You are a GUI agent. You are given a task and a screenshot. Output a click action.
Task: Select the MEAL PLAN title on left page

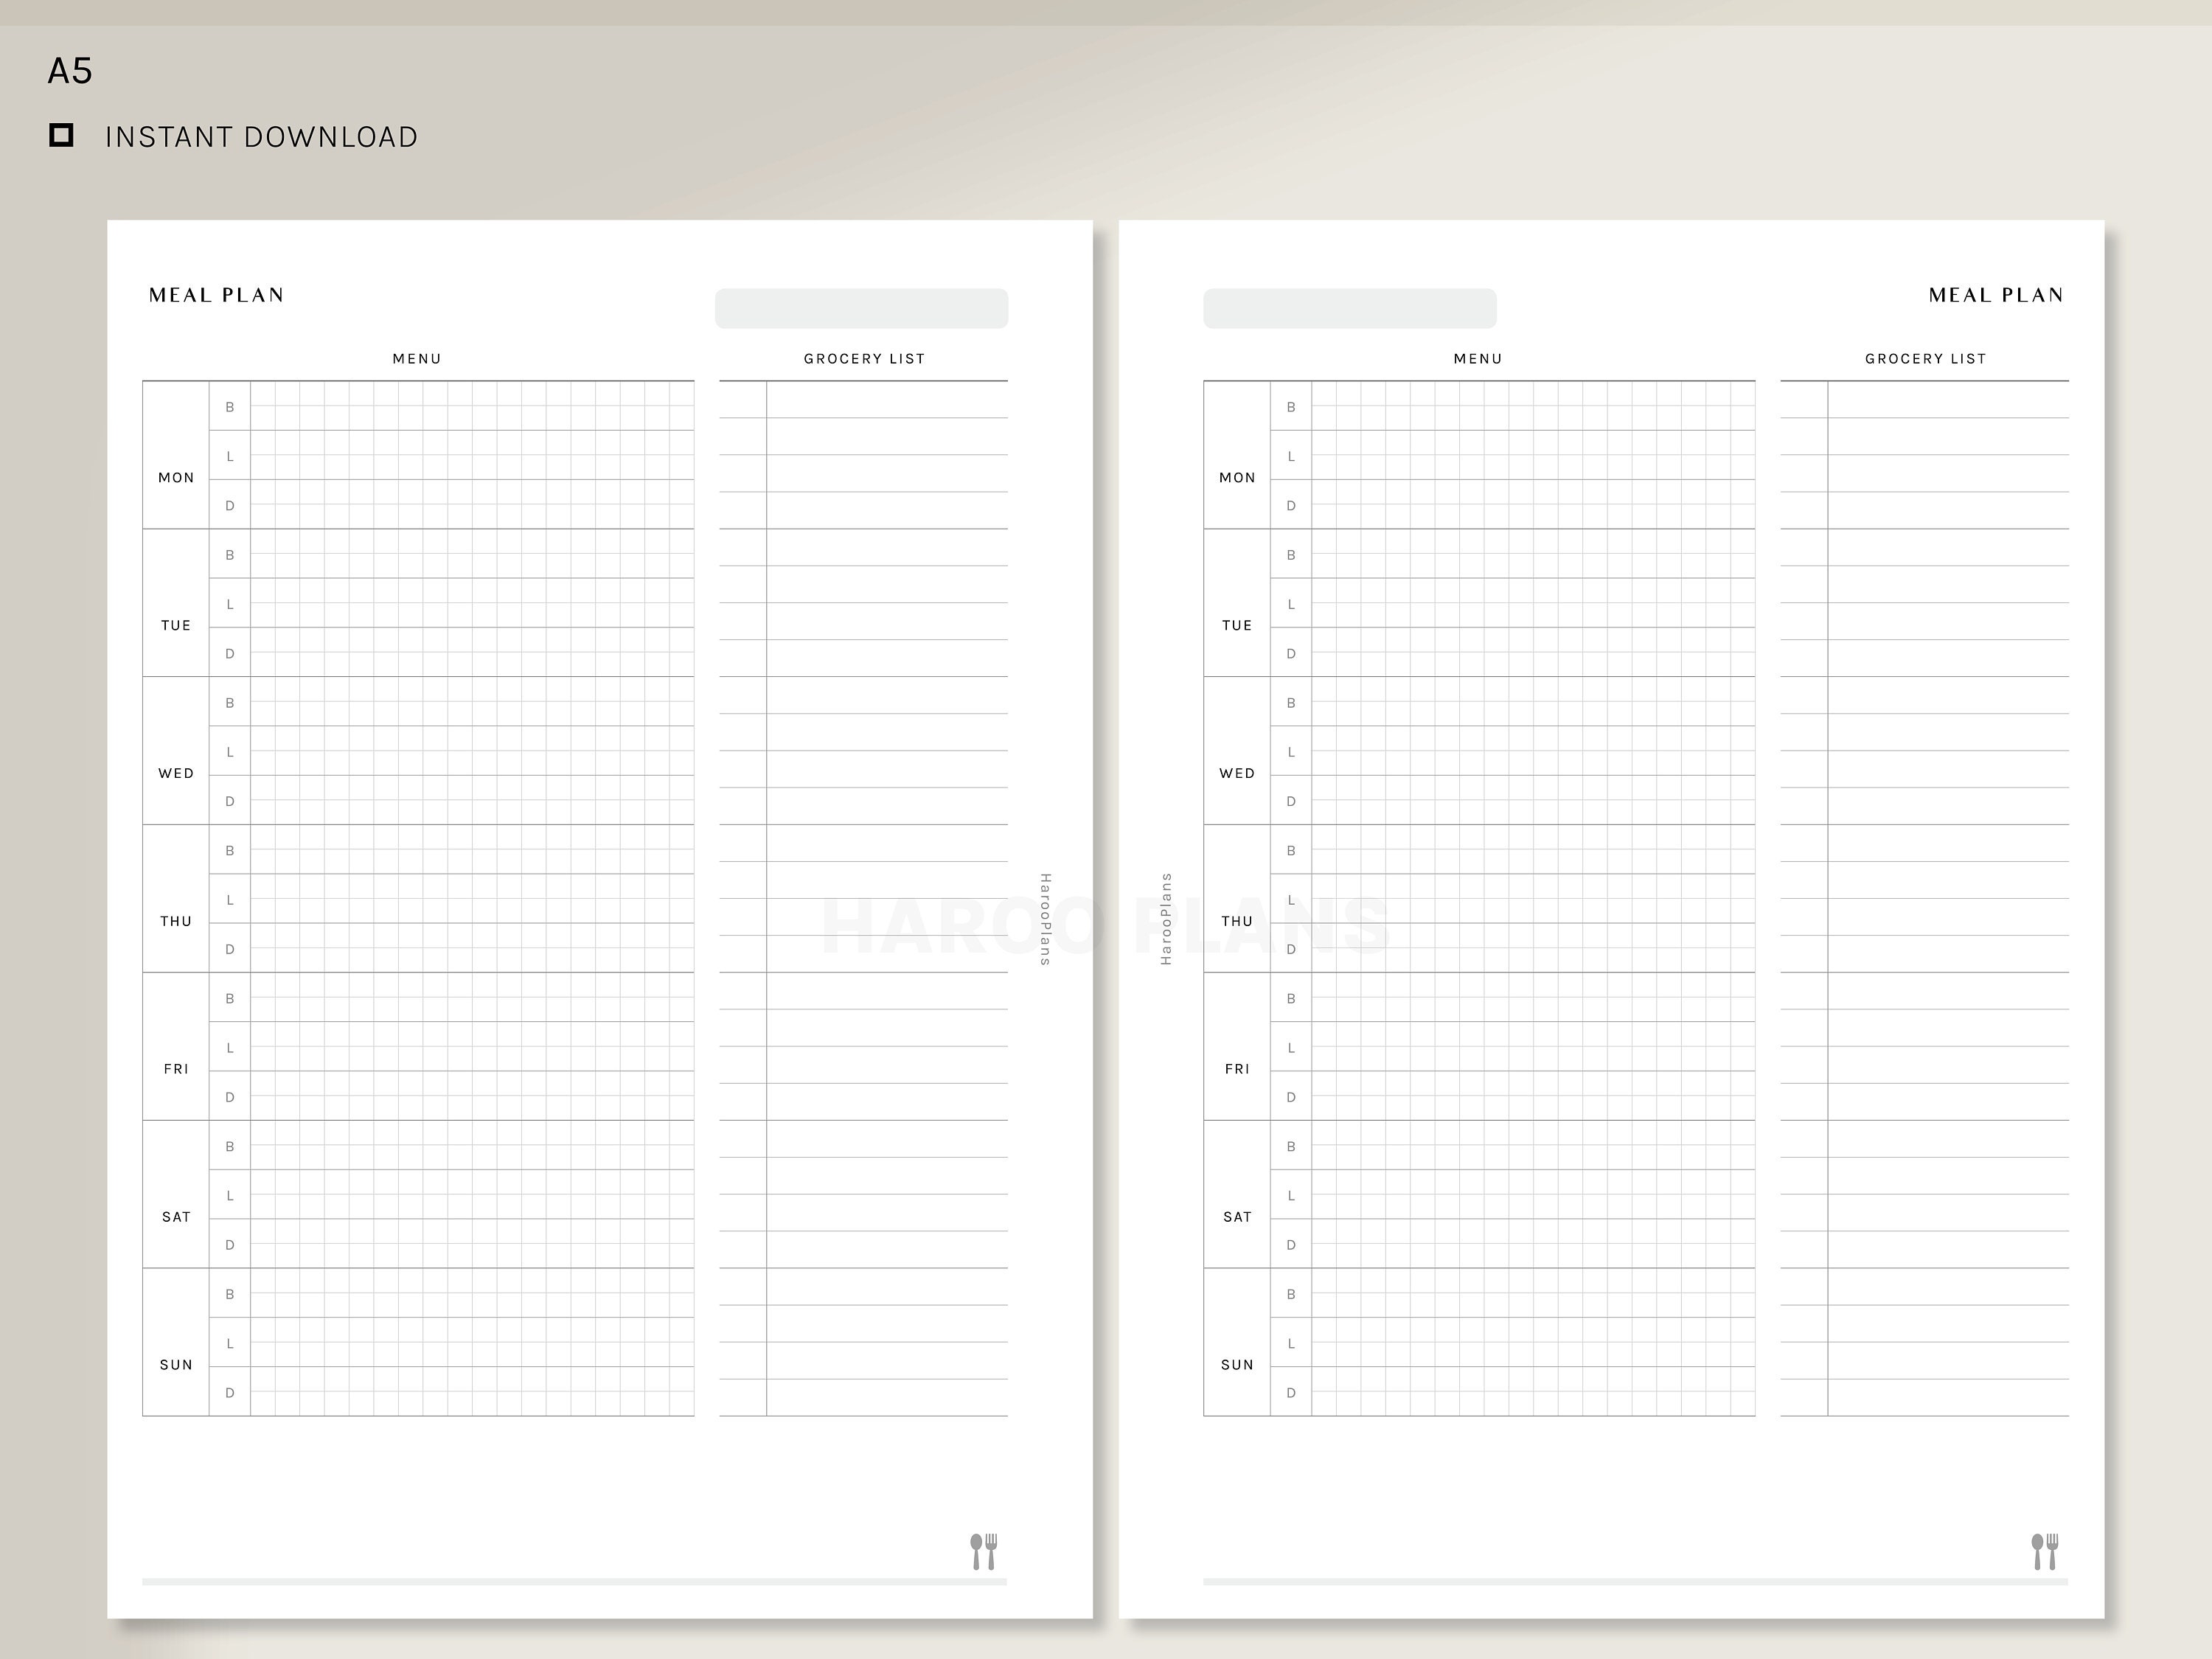pyautogui.click(x=217, y=295)
